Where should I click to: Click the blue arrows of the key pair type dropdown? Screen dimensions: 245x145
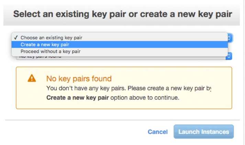click(230, 38)
